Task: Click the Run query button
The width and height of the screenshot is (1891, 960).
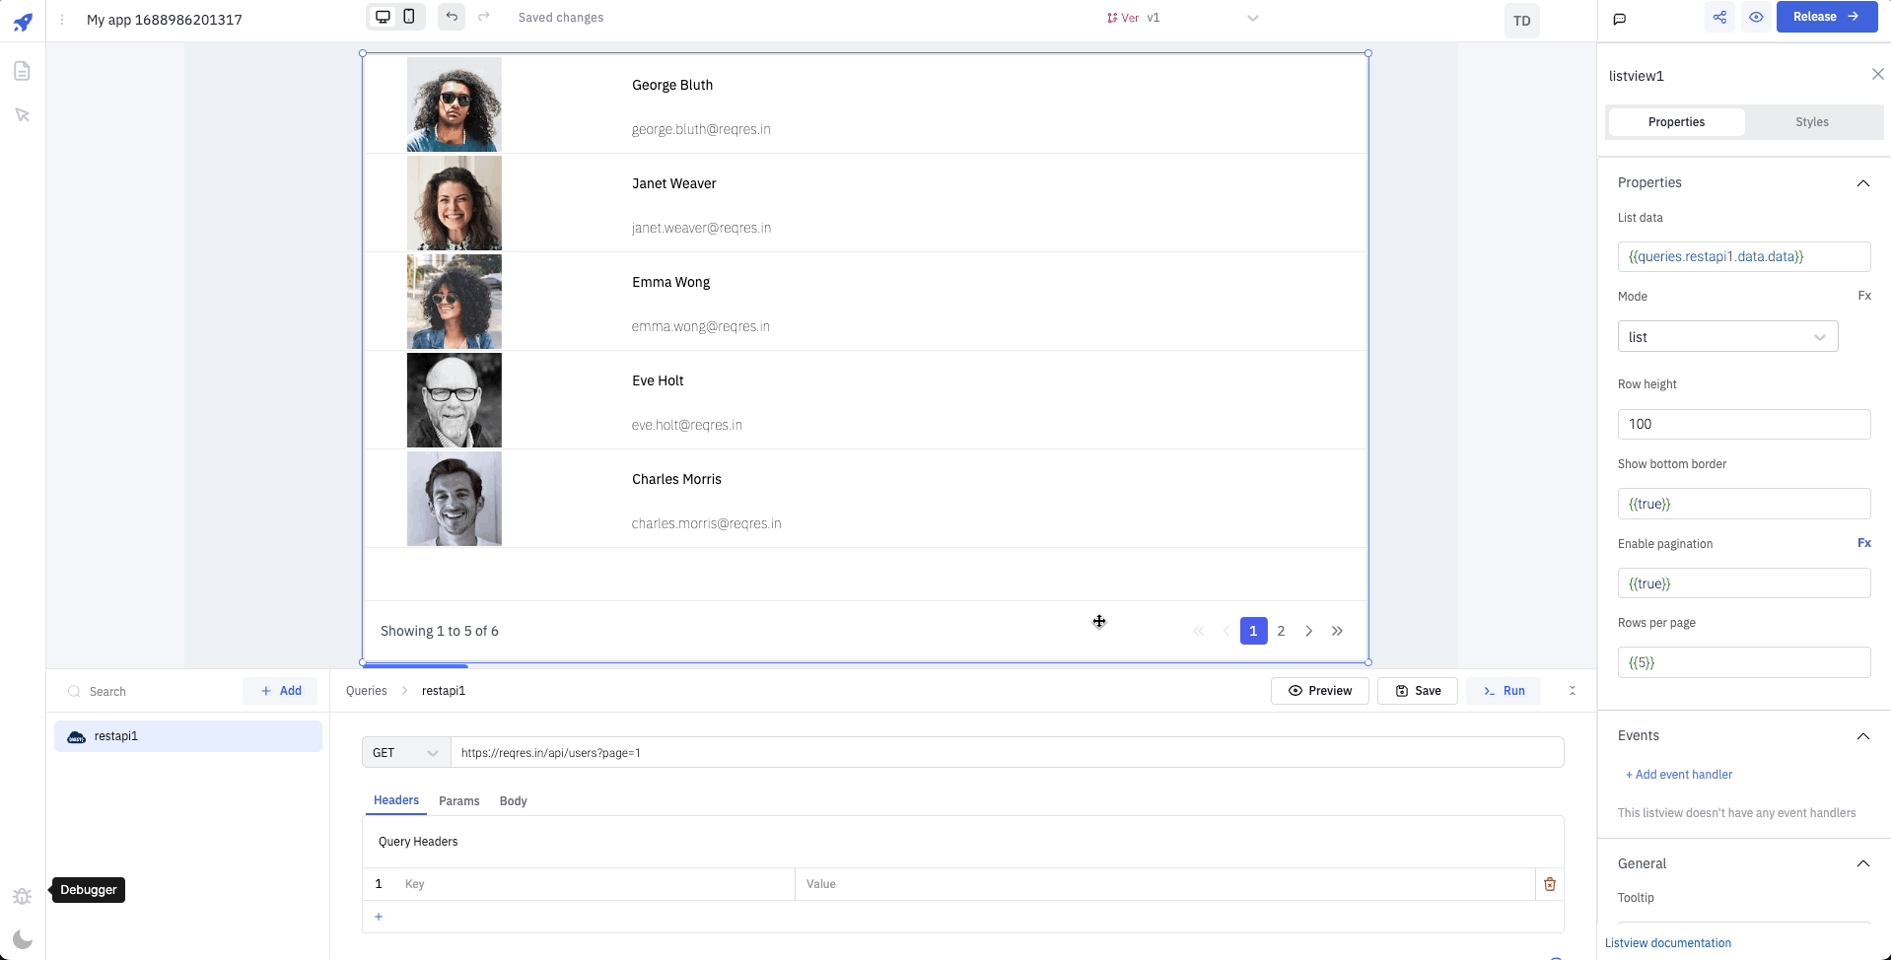Action: (x=1504, y=691)
